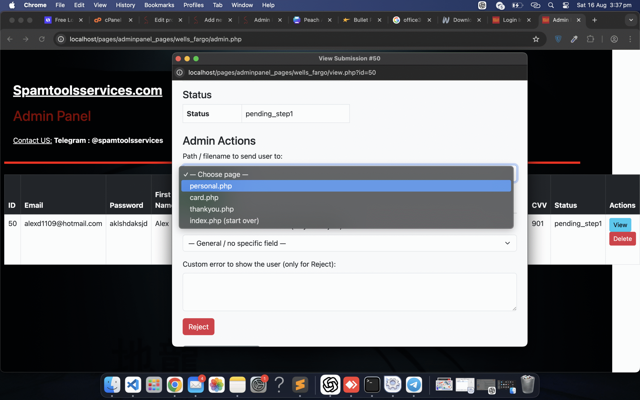Click the browser forward arrow
The image size is (640, 400).
26,39
